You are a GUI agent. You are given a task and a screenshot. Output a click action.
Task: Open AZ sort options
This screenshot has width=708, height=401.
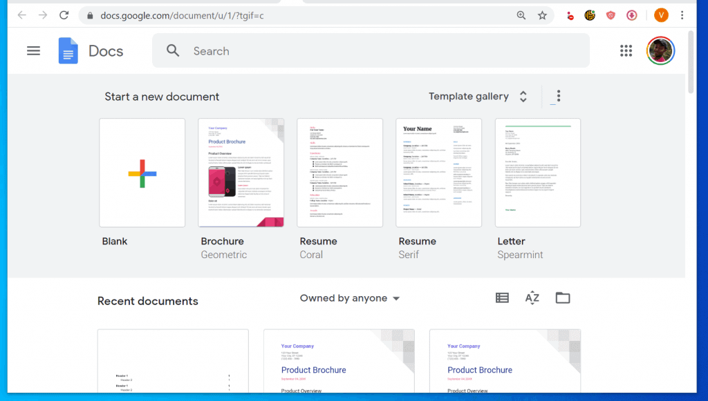click(x=532, y=298)
